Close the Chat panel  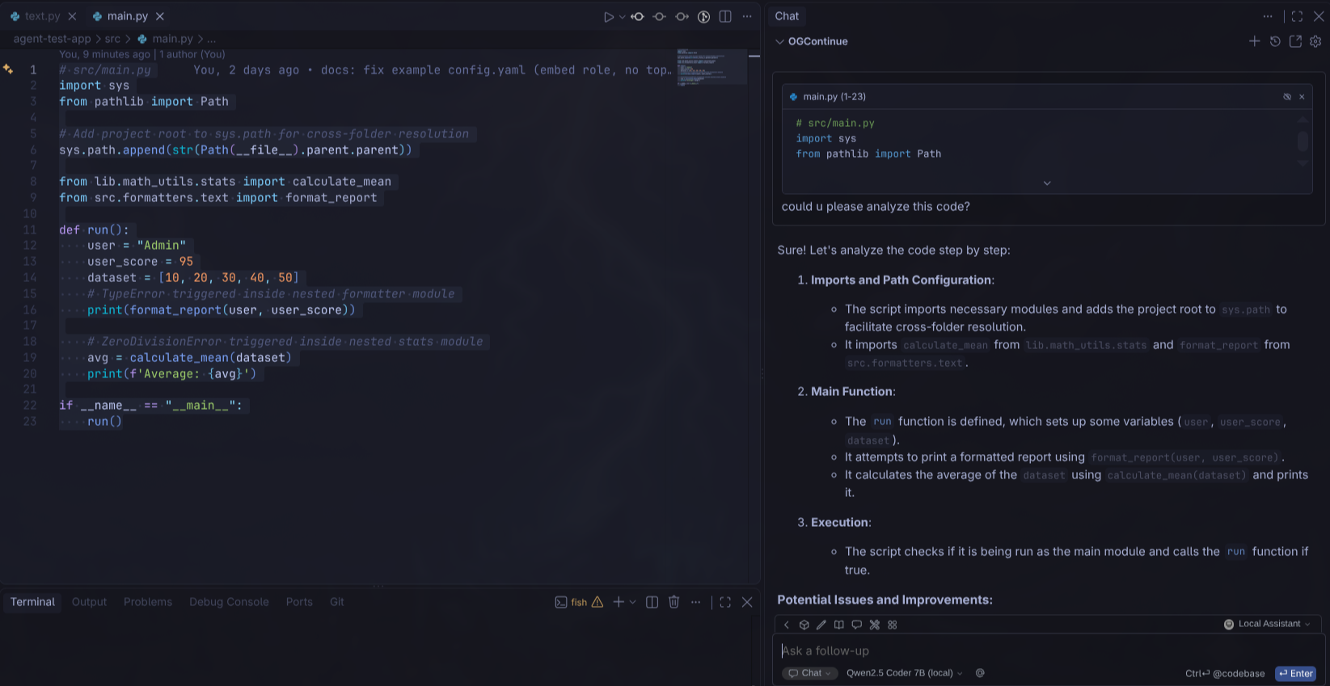(1319, 16)
